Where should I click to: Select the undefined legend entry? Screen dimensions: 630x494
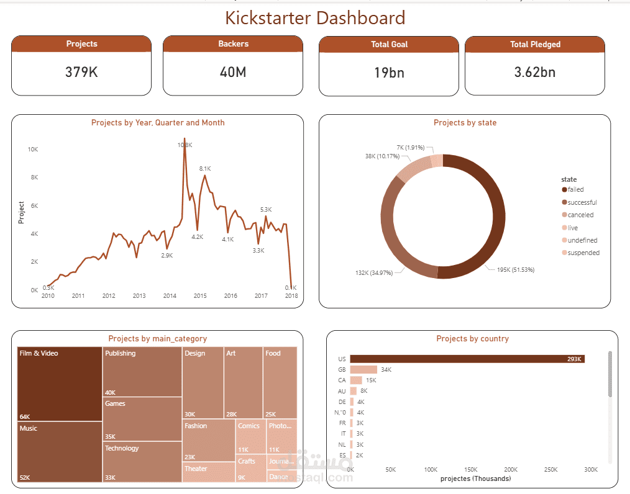580,240
